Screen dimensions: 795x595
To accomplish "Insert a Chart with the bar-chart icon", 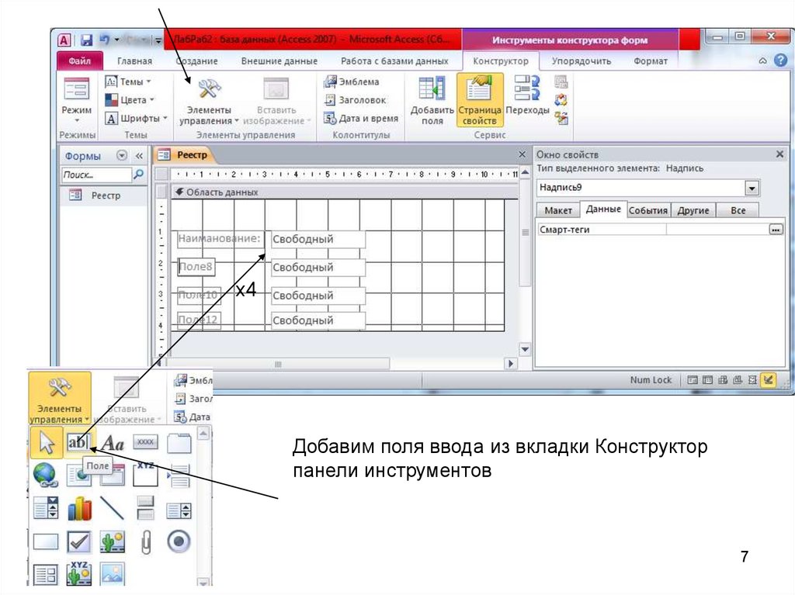I will tap(79, 508).
